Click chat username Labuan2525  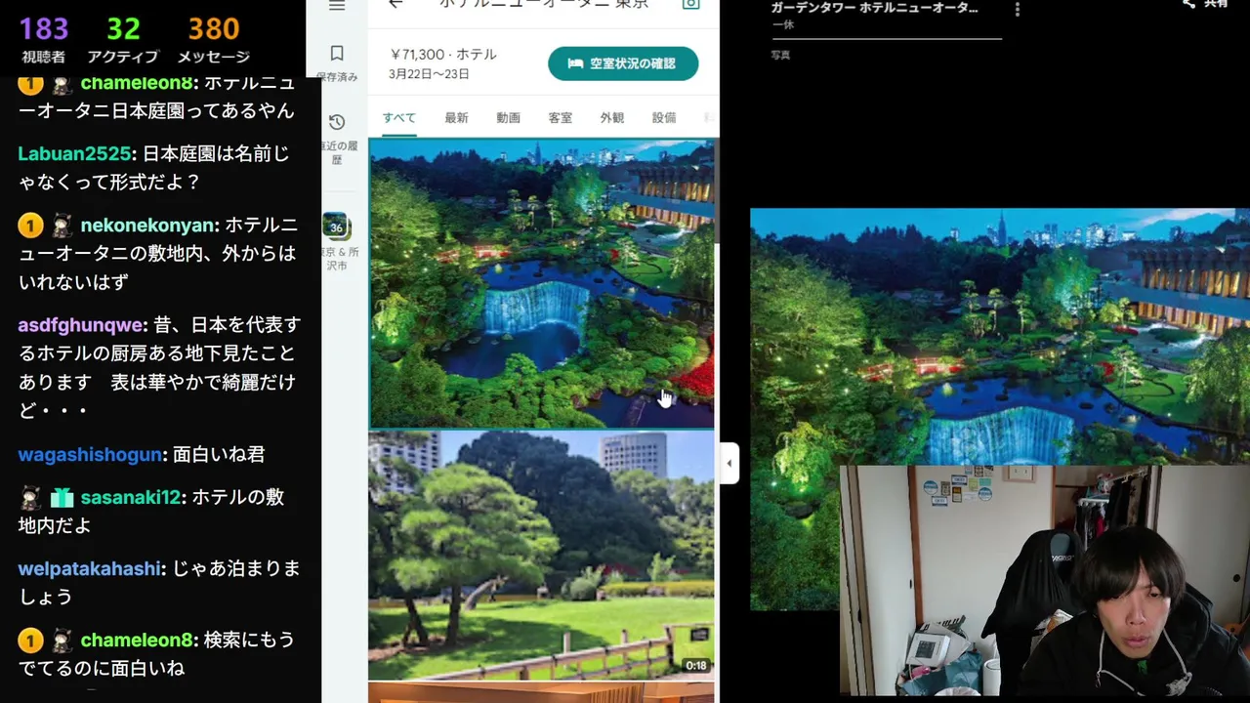tap(74, 154)
